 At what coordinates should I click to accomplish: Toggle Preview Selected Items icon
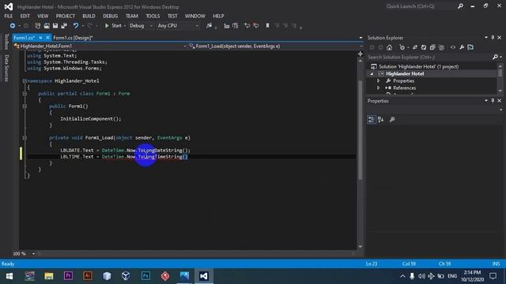[x=470, y=47]
